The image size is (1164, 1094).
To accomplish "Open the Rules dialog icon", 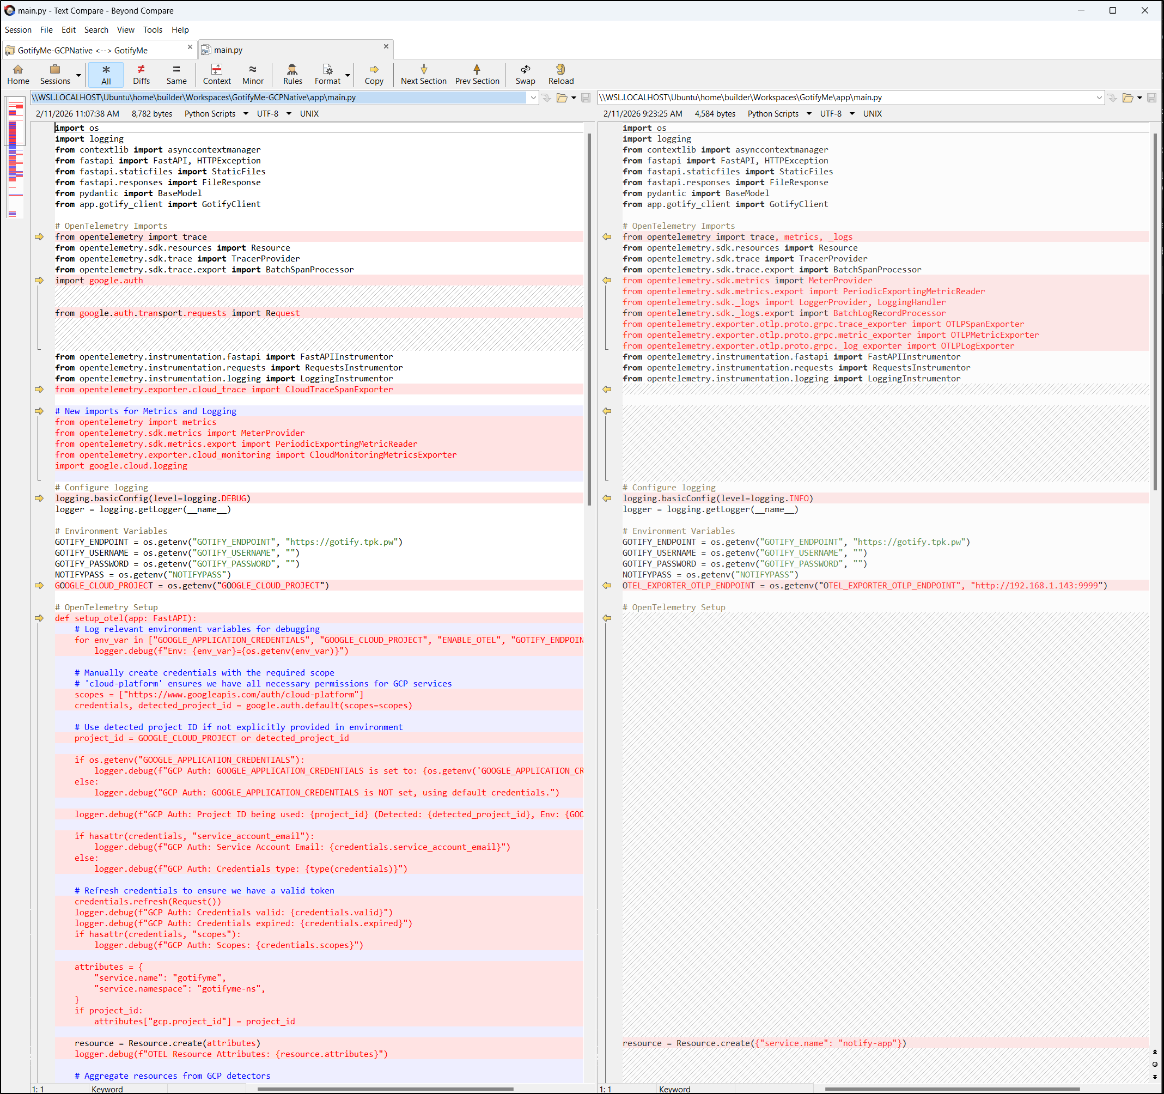I will coord(292,75).
